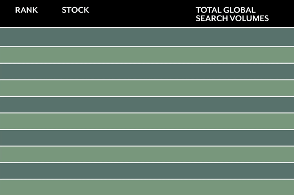Select the fifth table row
This screenshot has width=294, height=195.
147,104
